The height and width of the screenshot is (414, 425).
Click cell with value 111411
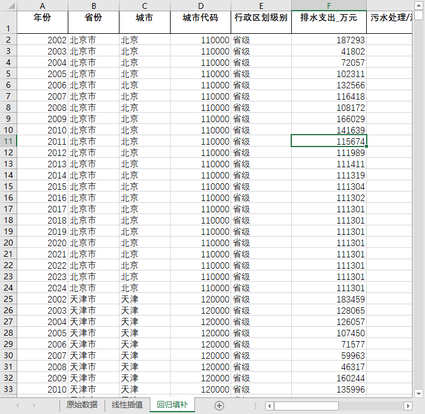click(329, 164)
